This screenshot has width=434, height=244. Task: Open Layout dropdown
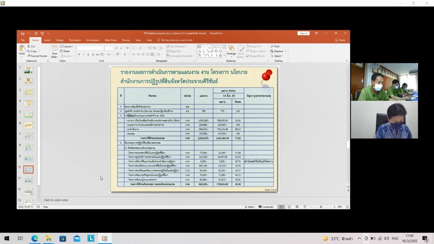click(66, 46)
